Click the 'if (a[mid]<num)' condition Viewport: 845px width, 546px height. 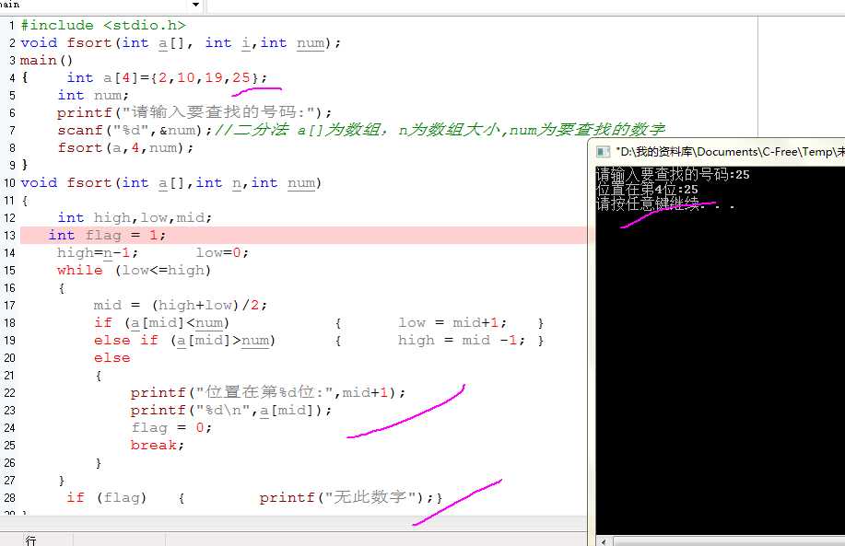[x=161, y=322]
